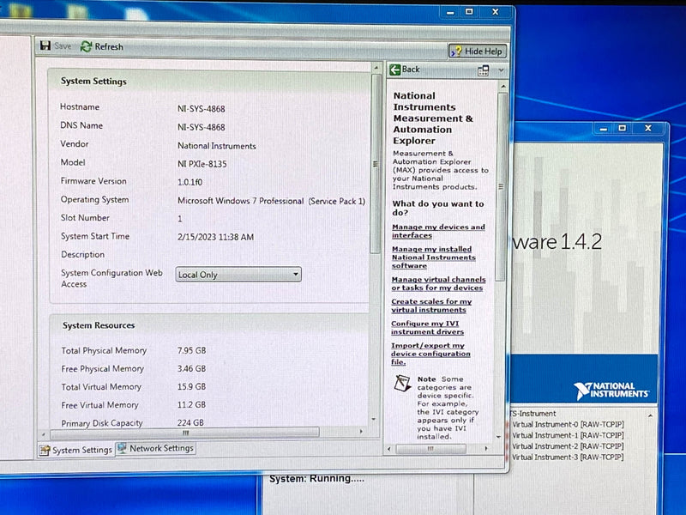
Task: Click the horizontal scrollbar under the help pane
Action: coord(432,447)
